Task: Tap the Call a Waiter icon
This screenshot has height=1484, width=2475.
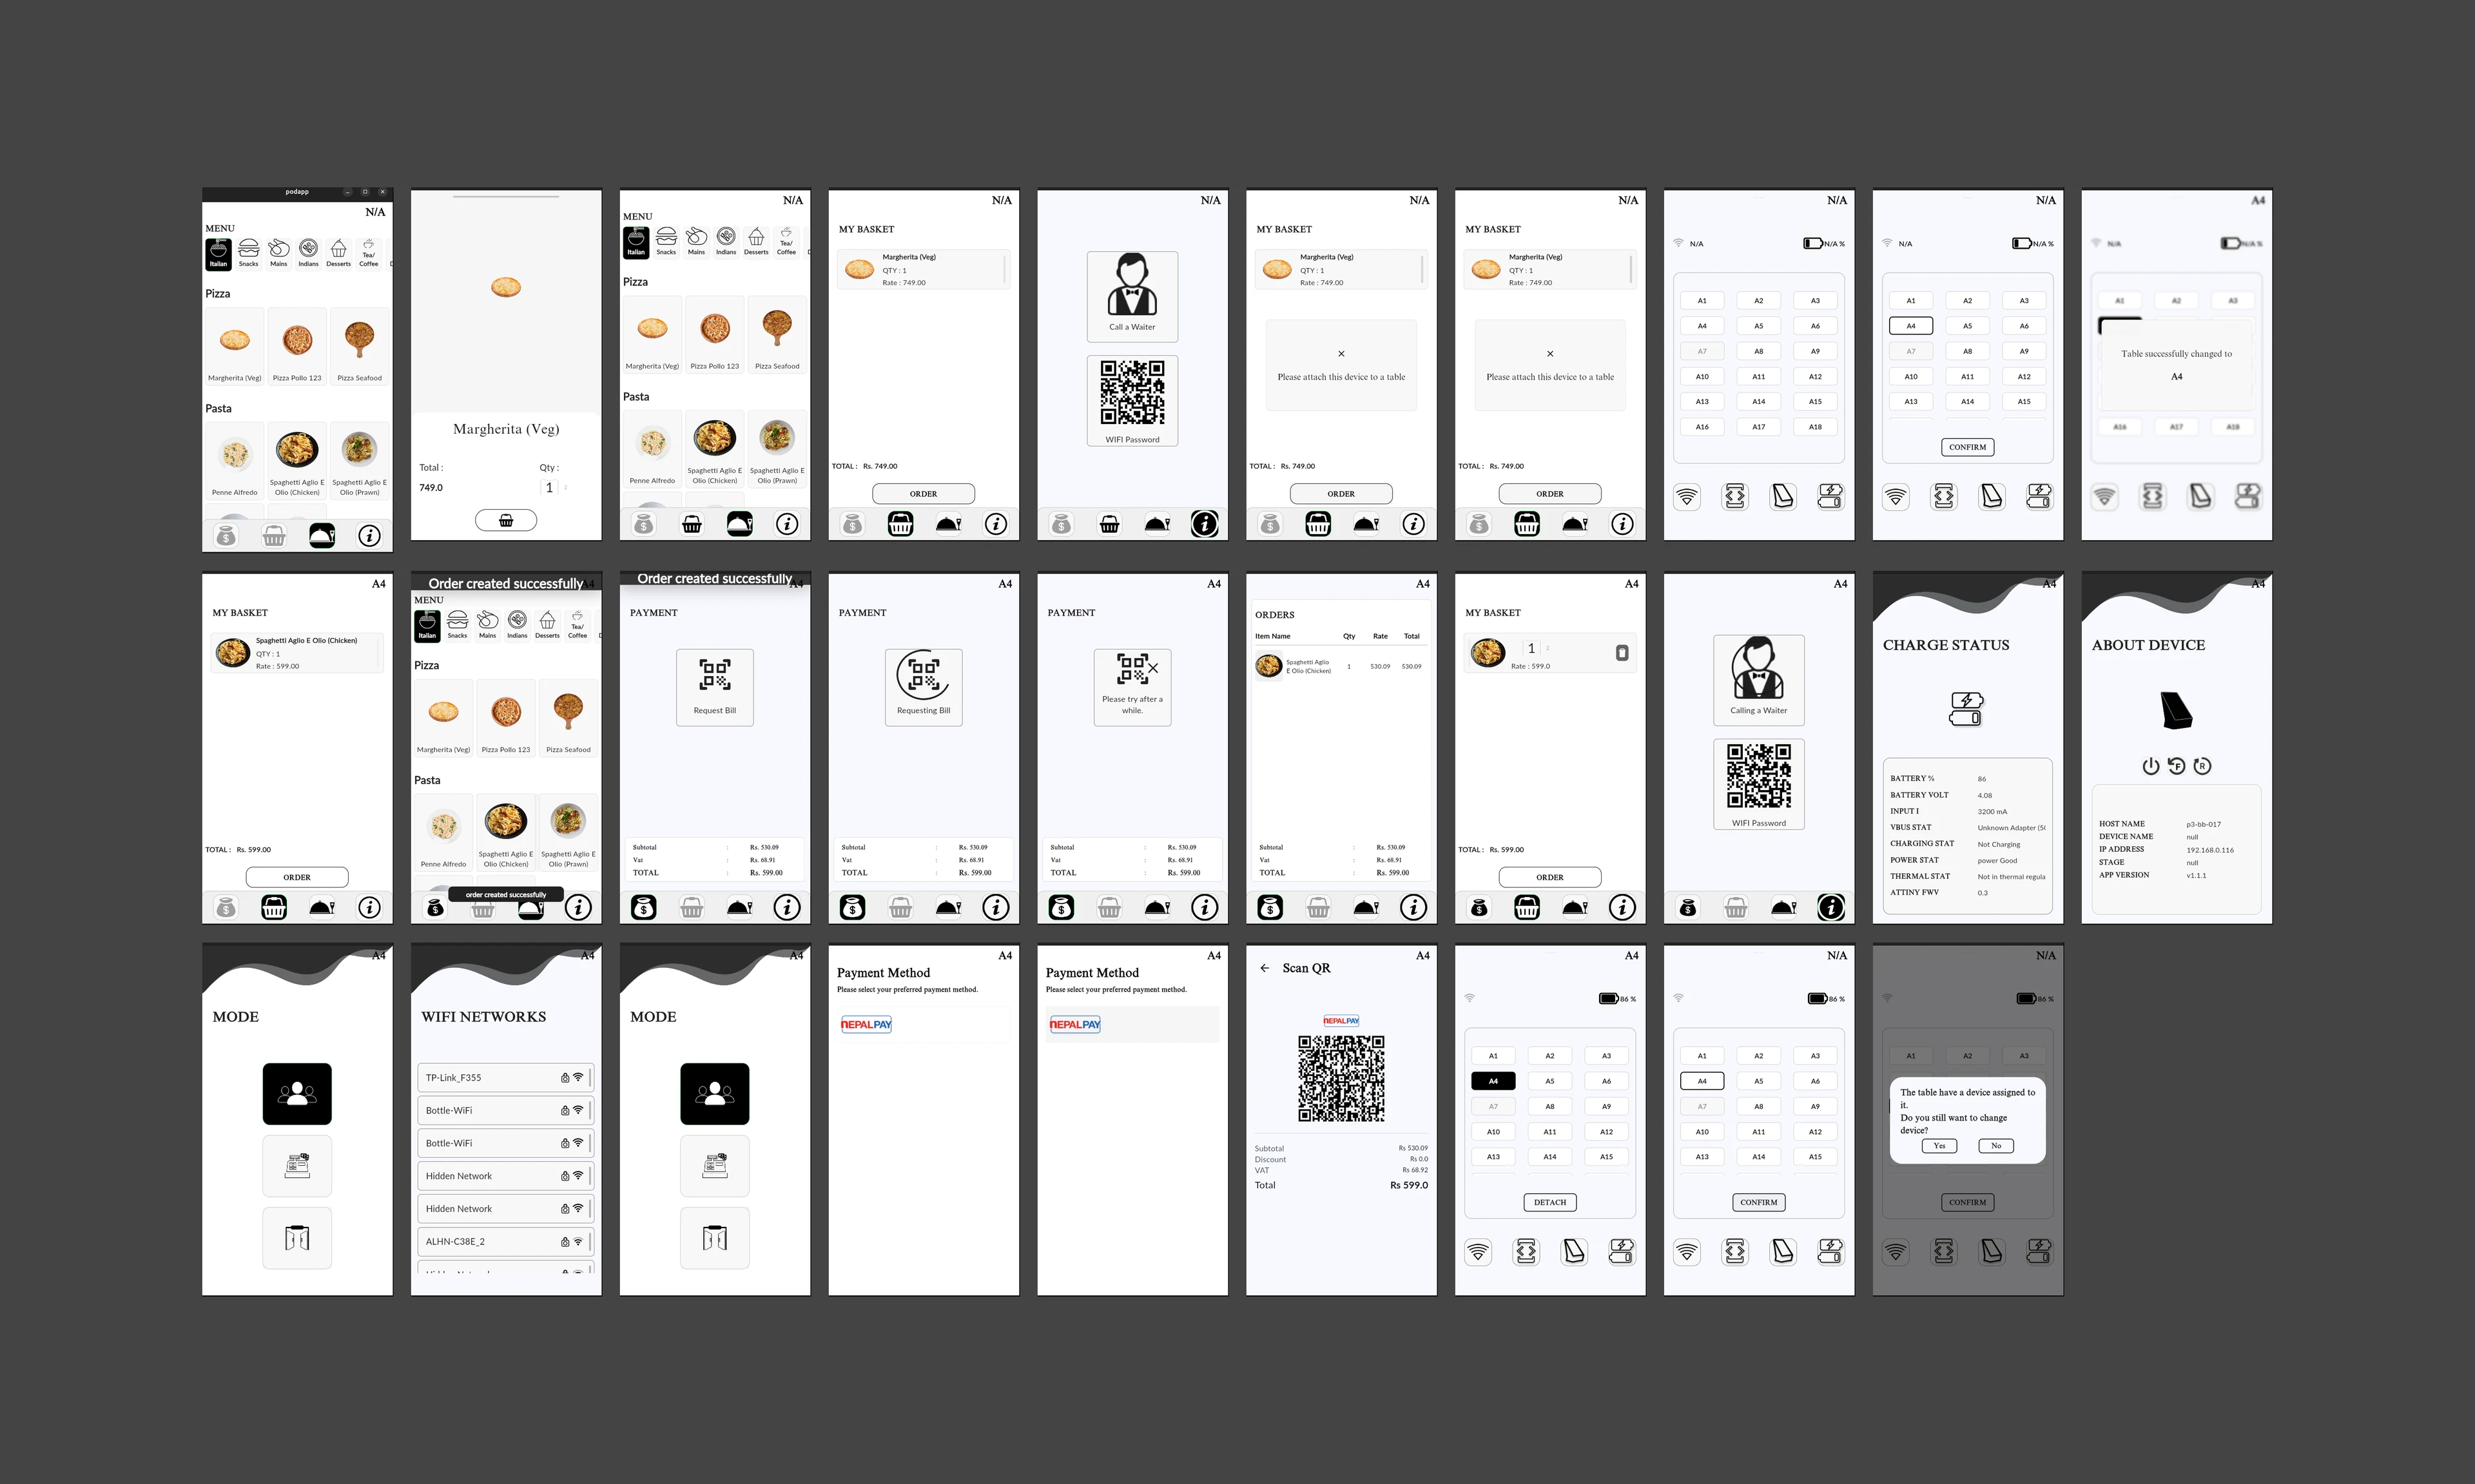Action: [x=1132, y=295]
